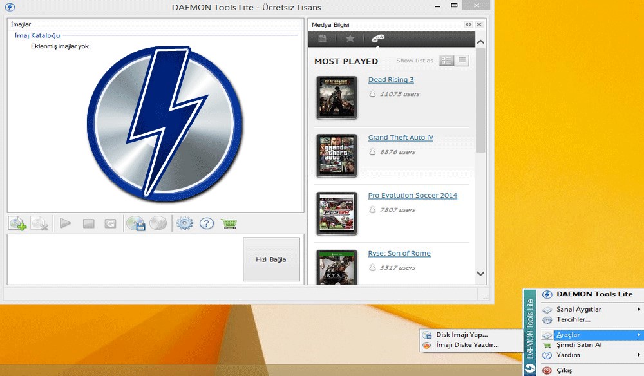644x376 pixels.
Task: Click the Unmount stop icon
Action: (x=88, y=223)
